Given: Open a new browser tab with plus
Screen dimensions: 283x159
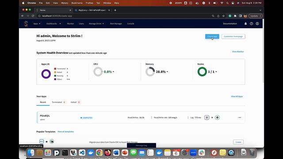Looking at the screenshot, I should tap(115, 10).
